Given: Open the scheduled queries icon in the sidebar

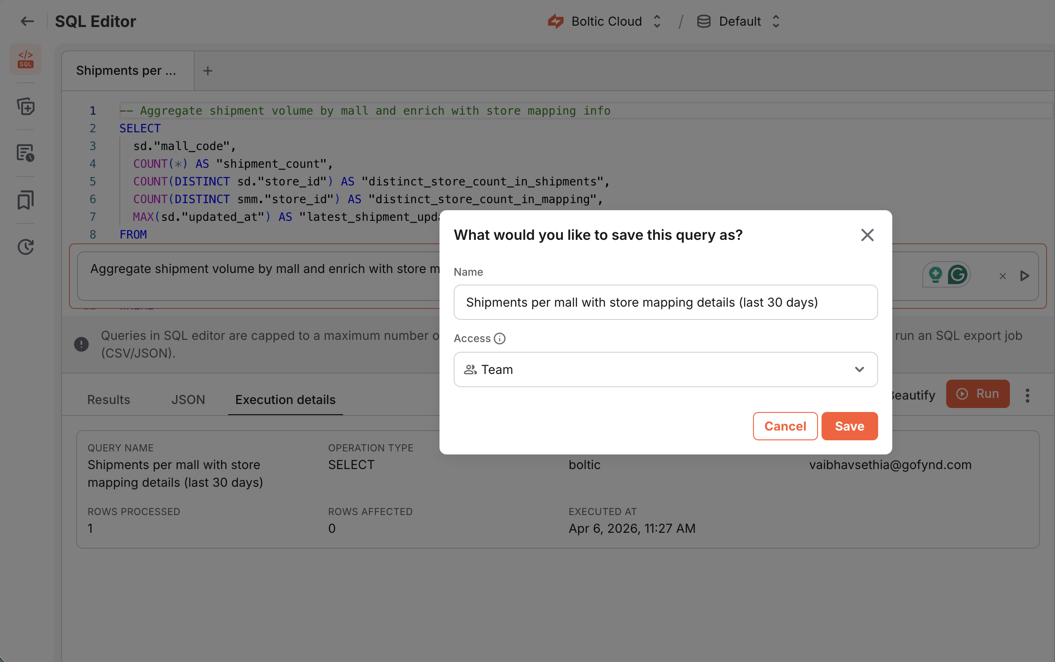Looking at the screenshot, I should pyautogui.click(x=26, y=153).
